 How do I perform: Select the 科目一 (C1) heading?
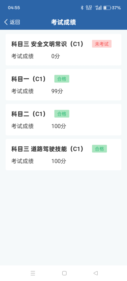29,79
